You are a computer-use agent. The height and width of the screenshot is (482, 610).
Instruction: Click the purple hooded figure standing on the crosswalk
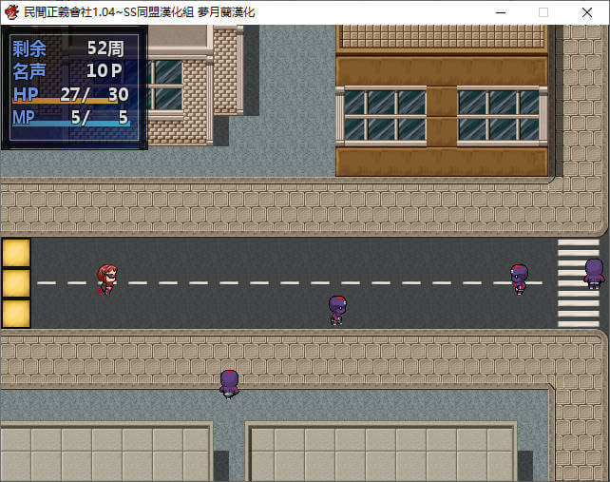point(594,273)
